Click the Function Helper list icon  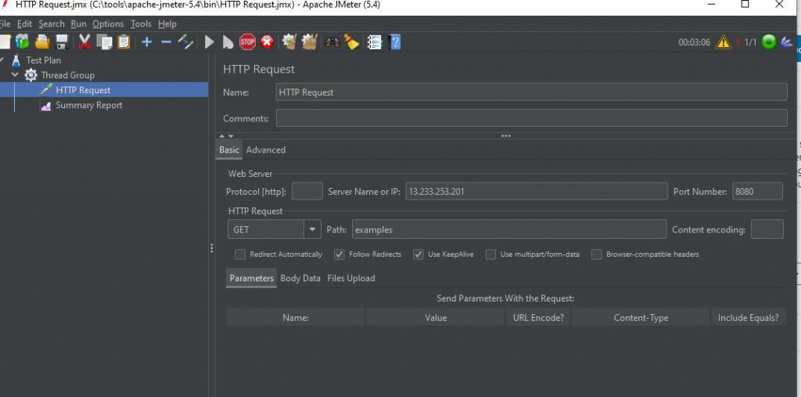[x=375, y=42]
